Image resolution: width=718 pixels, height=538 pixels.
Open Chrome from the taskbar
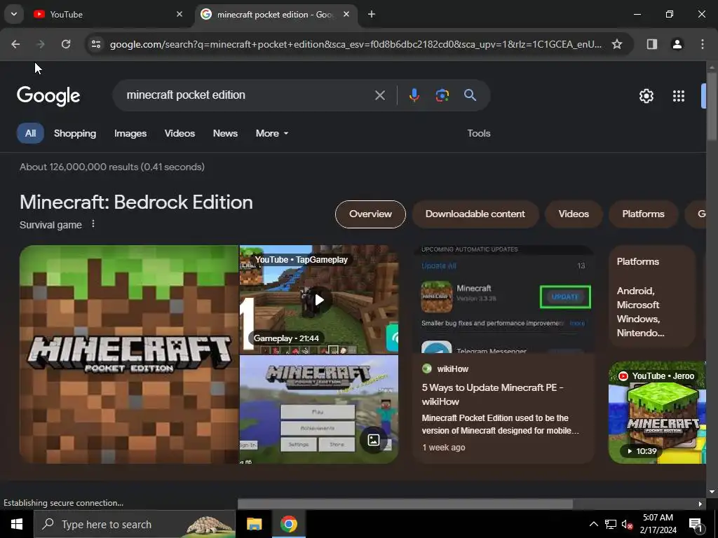pos(288,524)
